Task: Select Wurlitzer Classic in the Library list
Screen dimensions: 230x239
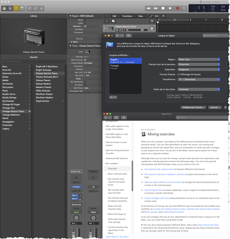Action: [44, 94]
